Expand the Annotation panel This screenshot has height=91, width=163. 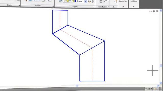pos(108,7)
